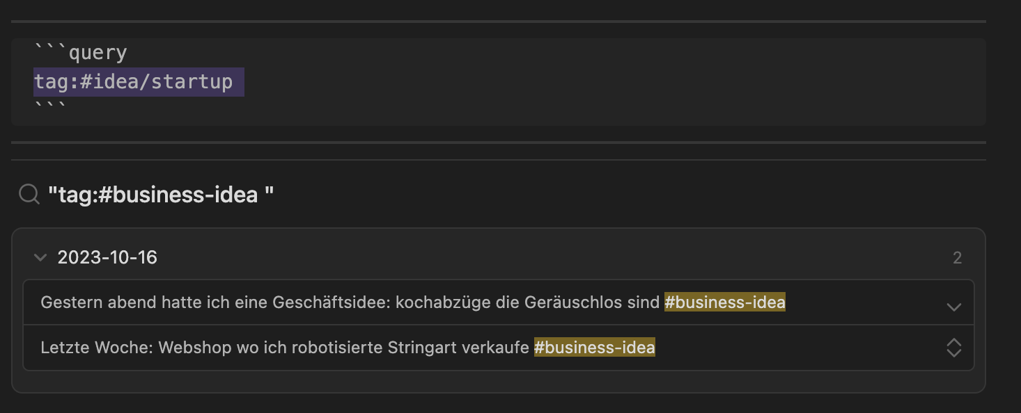Image resolution: width=1021 pixels, height=413 pixels.
Task: Expand context on the Stringart Webshop match
Action: point(954,348)
